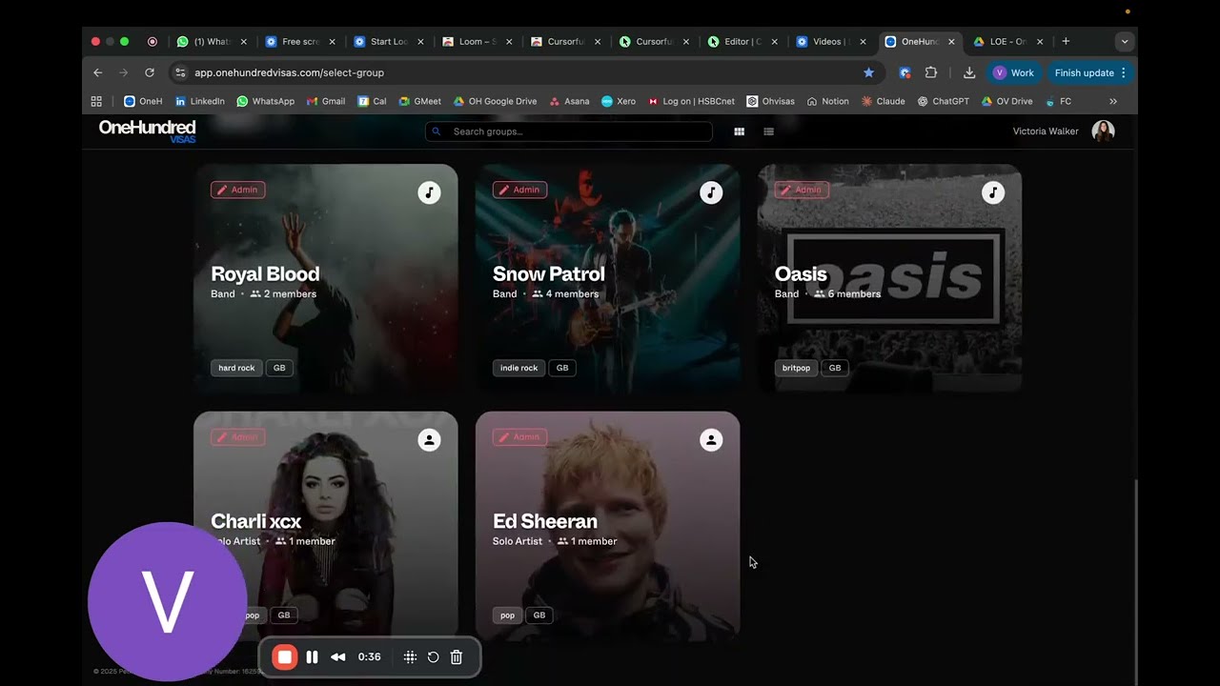Open the Claude bookmark
Image resolution: width=1220 pixels, height=686 pixels.
point(884,101)
